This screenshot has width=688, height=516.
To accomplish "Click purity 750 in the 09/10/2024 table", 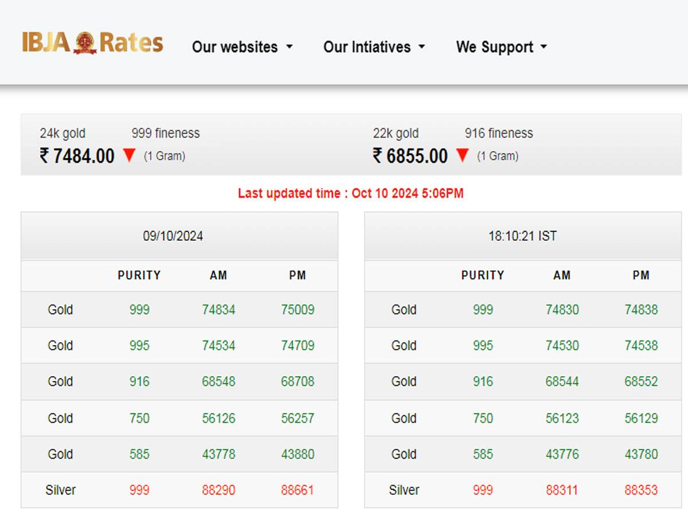I will 139,418.
